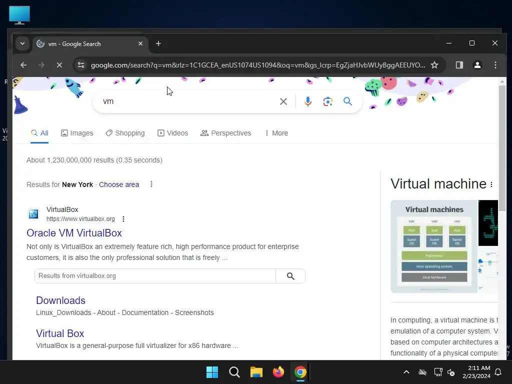Clear the search box text
This screenshot has height=384, width=512.
[283, 101]
